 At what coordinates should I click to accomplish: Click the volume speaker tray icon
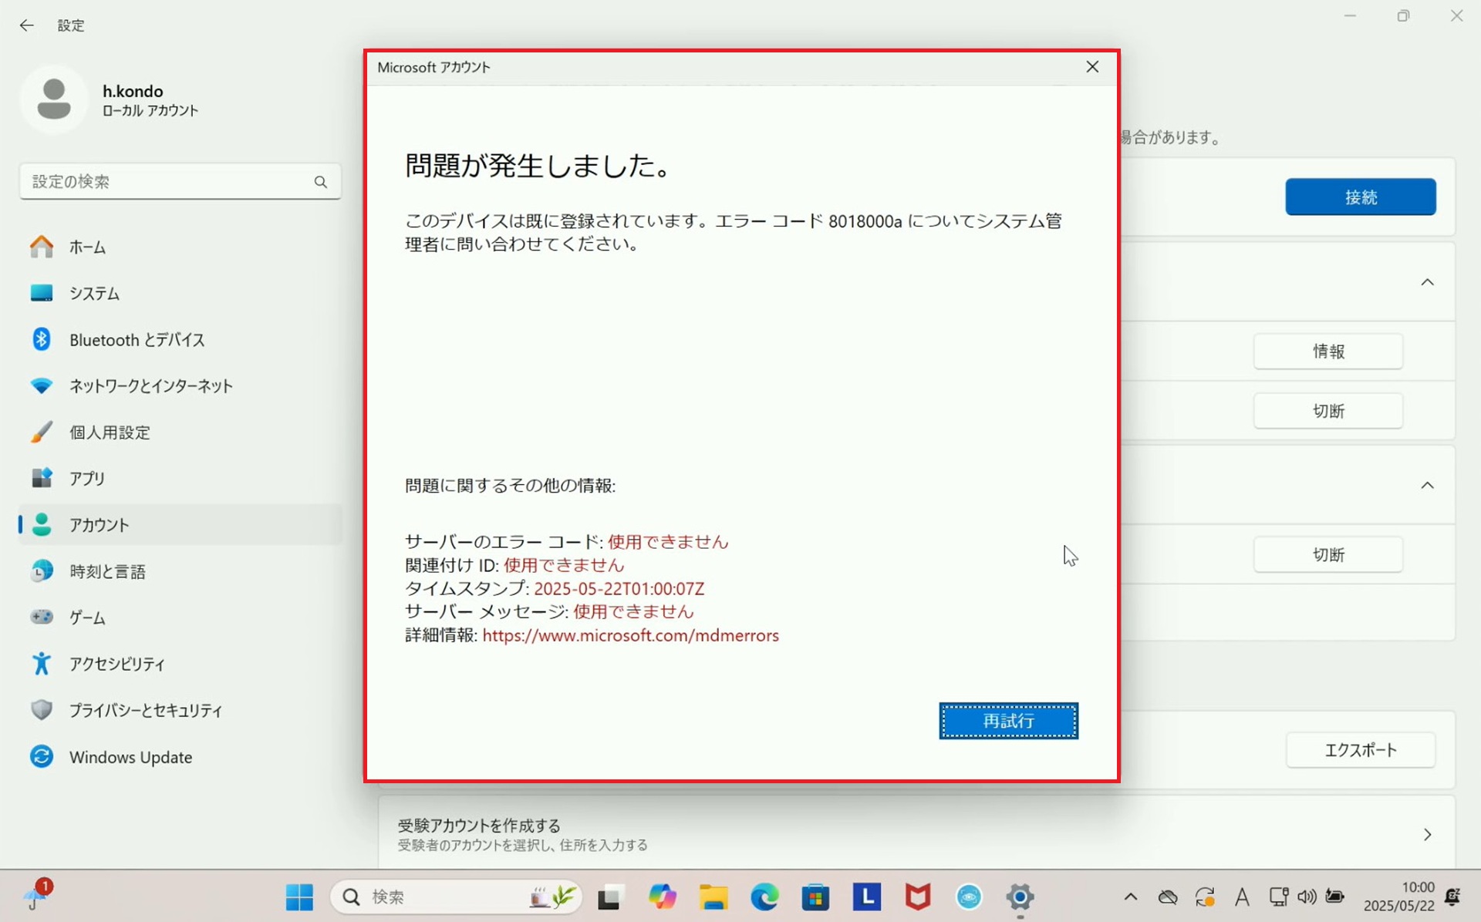[1307, 897]
